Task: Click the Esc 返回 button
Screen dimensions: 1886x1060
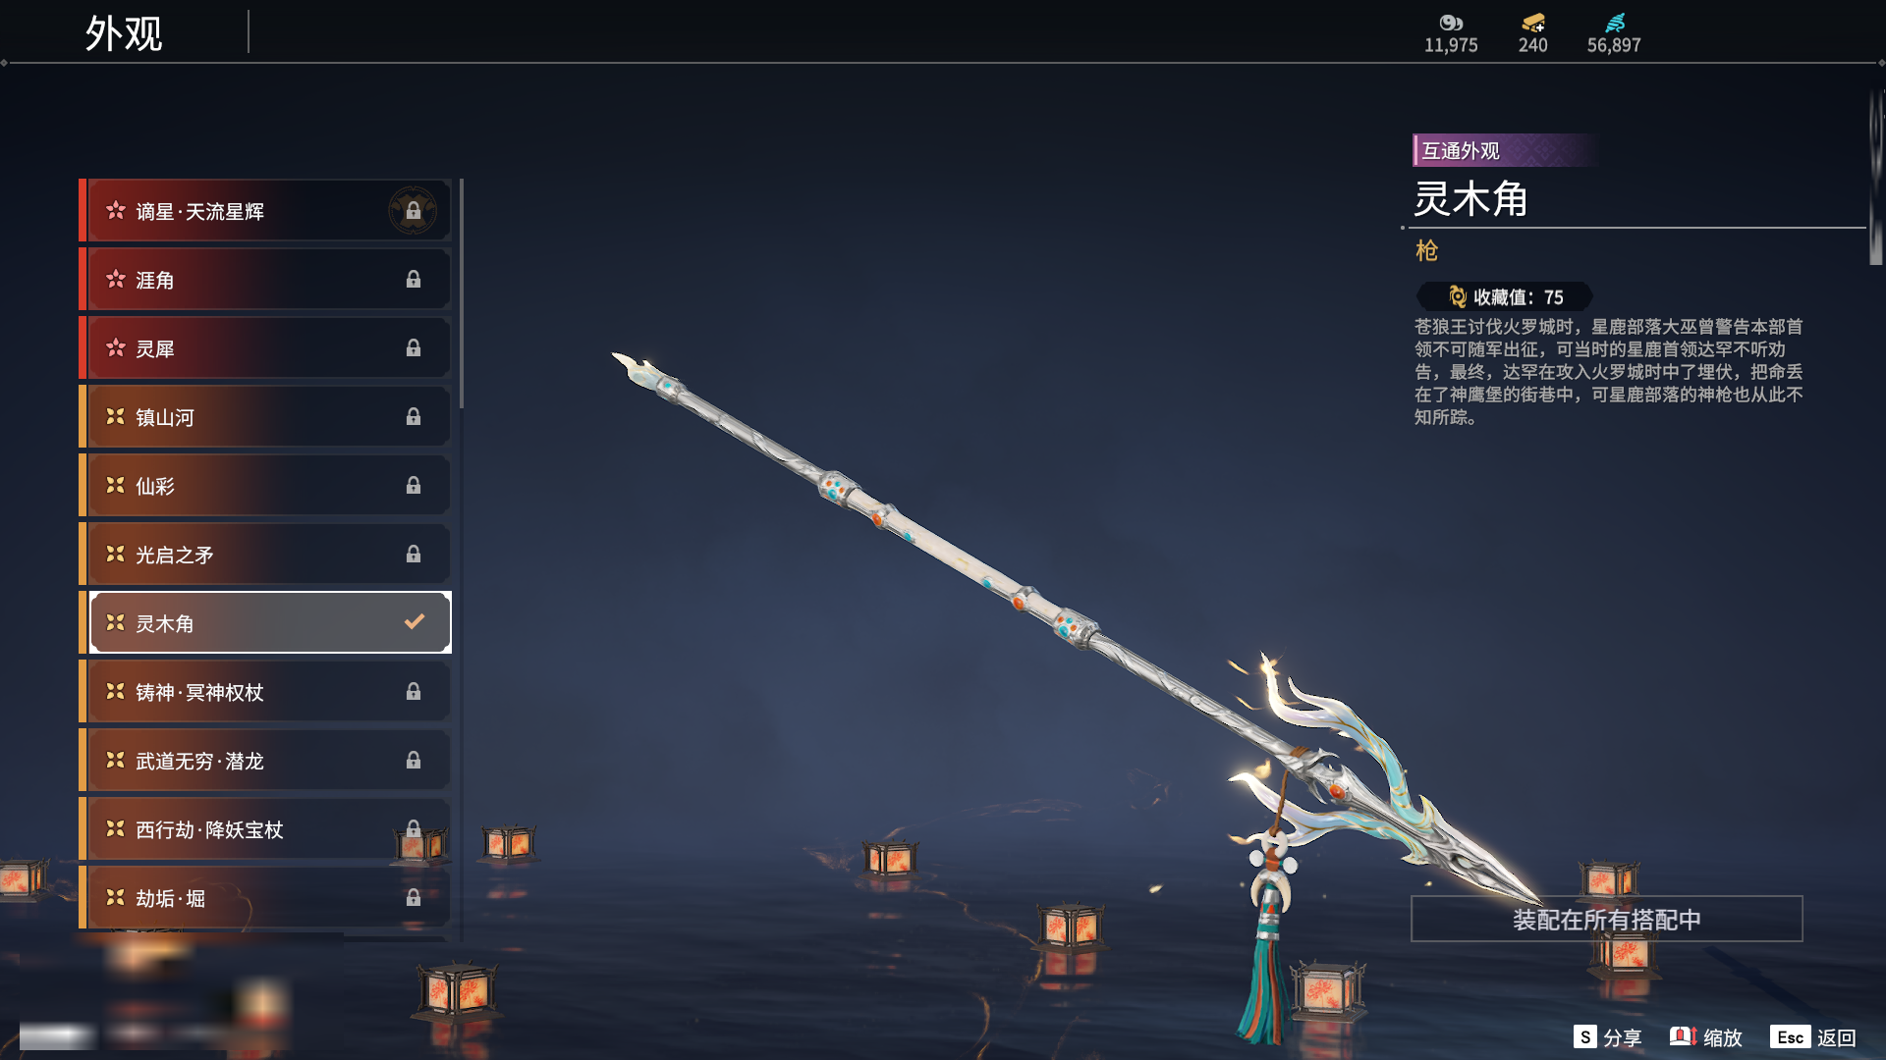Action: pos(1813,1037)
